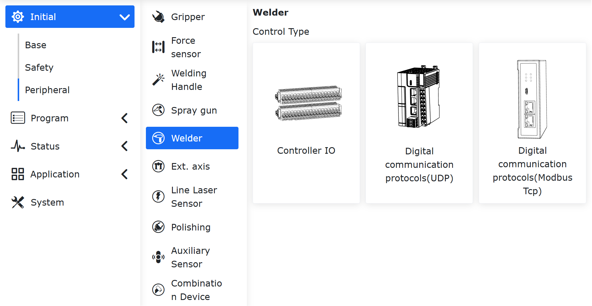
Task: Collapse the Initial menu chevron
Action: click(x=125, y=17)
